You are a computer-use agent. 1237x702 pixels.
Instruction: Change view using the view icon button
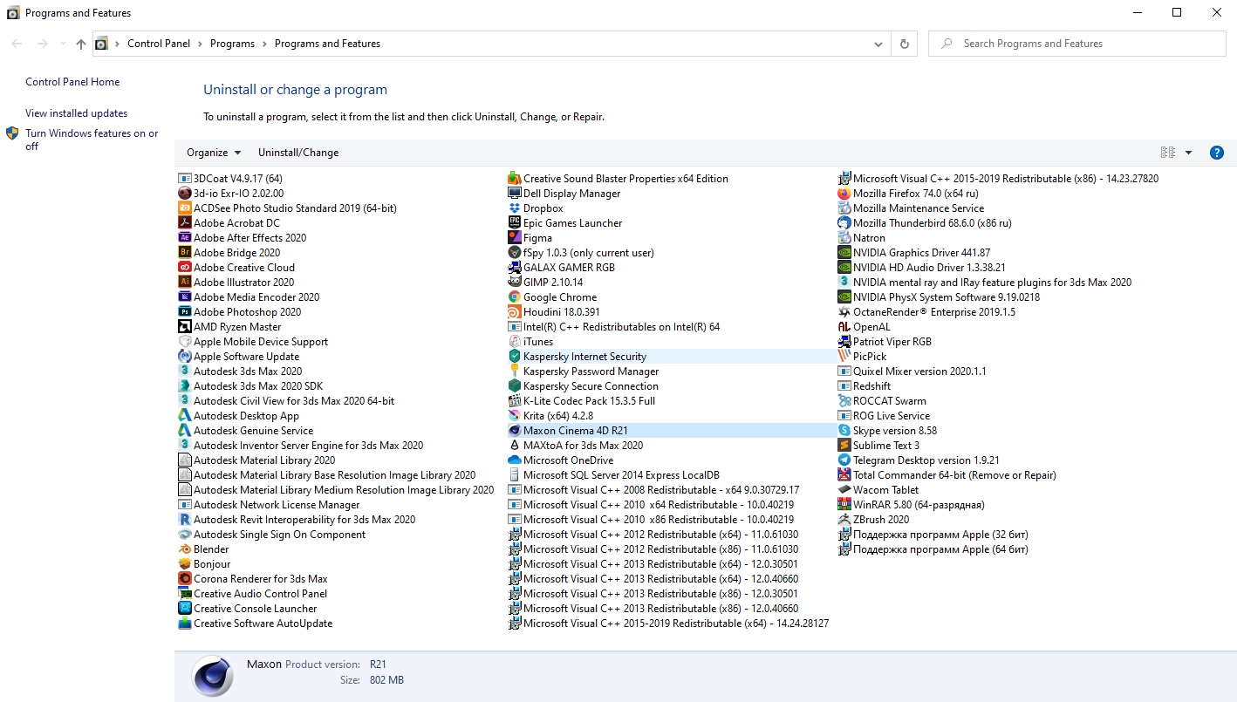coord(1168,153)
